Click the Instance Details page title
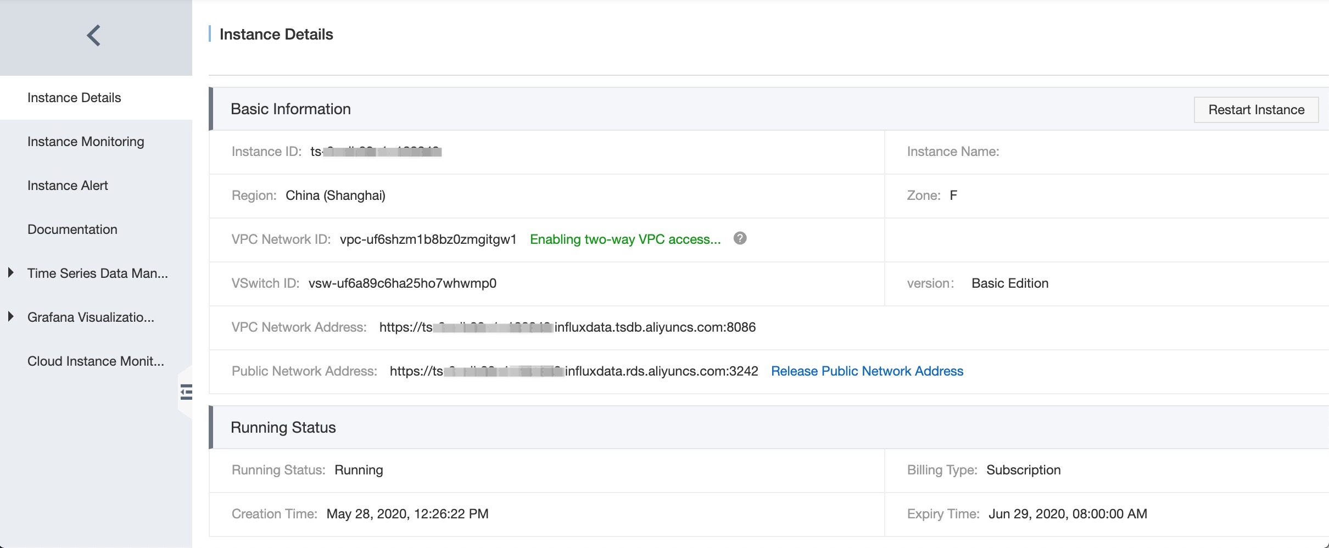1329x548 pixels. pyautogui.click(x=276, y=34)
